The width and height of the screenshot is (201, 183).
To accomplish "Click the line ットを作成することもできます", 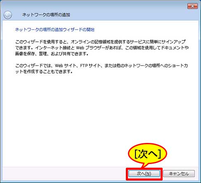I will coord(44,71).
